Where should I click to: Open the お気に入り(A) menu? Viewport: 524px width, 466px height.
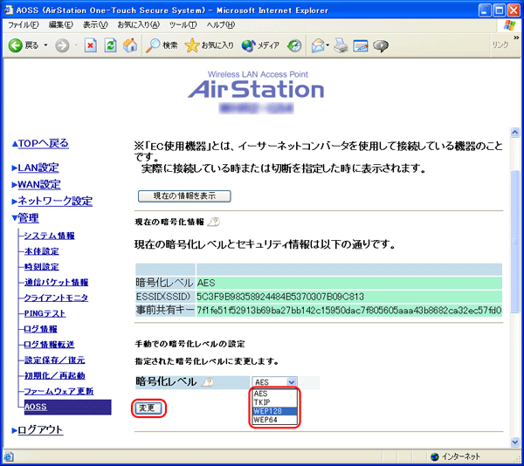(138, 24)
